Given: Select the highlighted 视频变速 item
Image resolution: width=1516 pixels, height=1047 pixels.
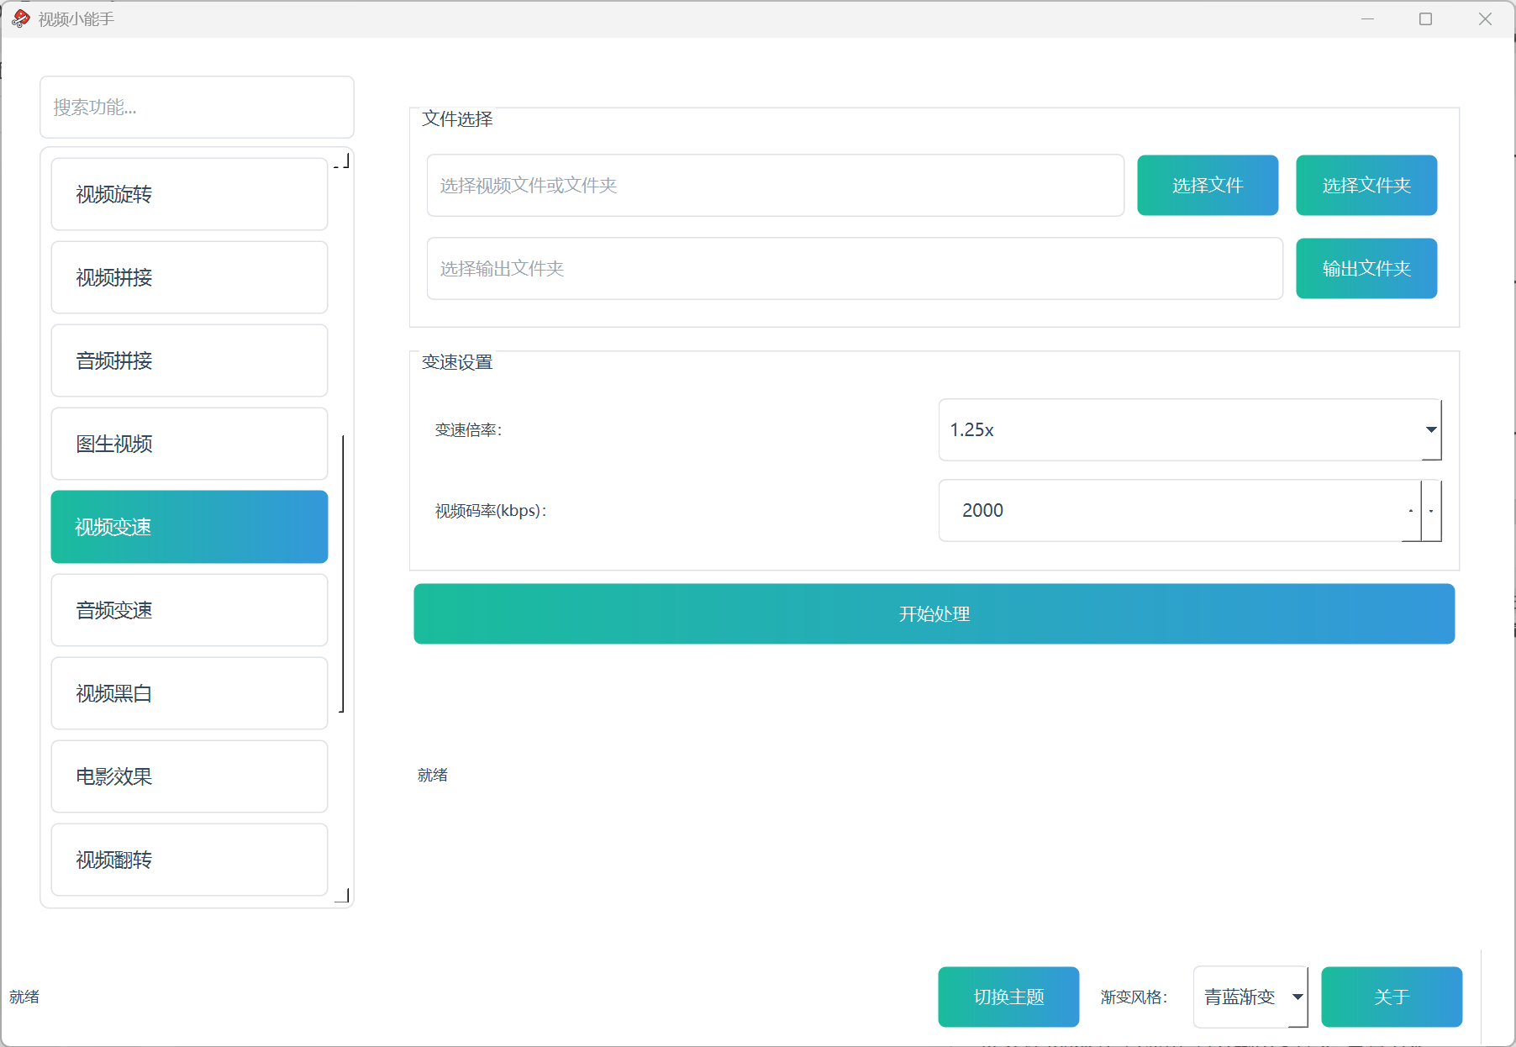Looking at the screenshot, I should pyautogui.click(x=189, y=527).
